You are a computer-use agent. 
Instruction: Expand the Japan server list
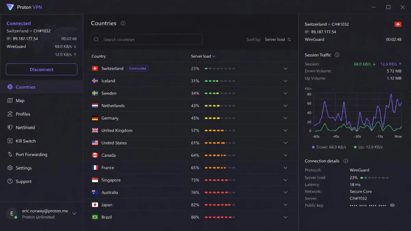click(285, 205)
